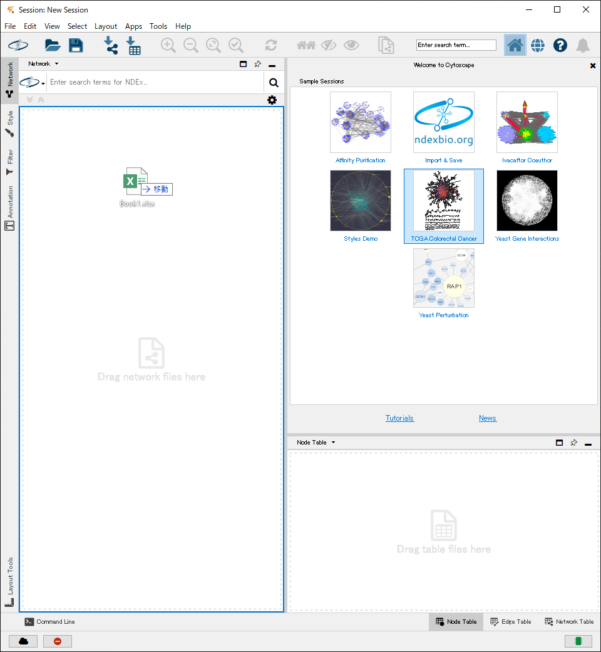Image resolution: width=601 pixels, height=652 pixels.
Task: Switch to the Edge Table tab
Action: pyautogui.click(x=510, y=622)
